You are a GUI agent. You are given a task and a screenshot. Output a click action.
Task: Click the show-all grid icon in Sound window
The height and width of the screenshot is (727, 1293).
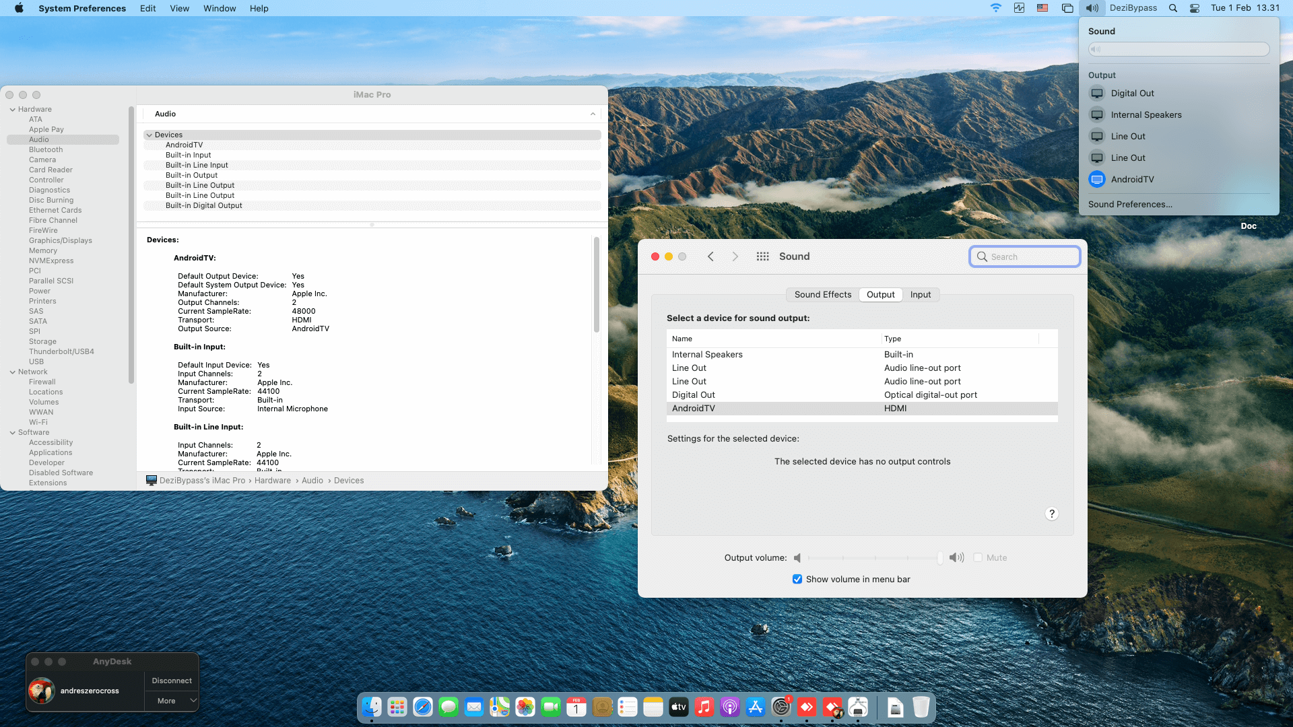[x=762, y=256]
